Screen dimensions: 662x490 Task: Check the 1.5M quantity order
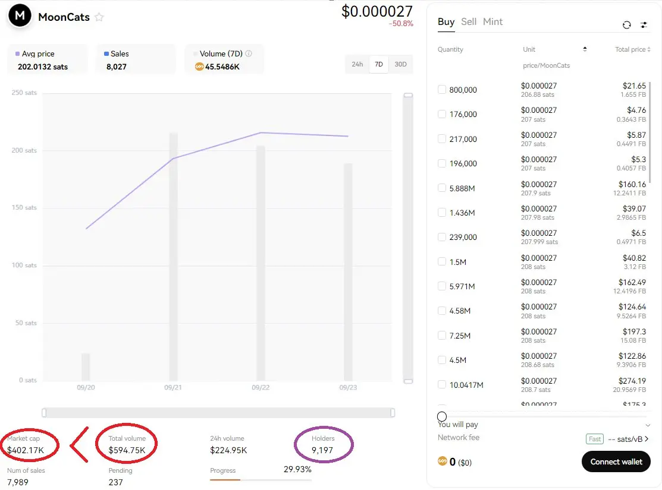[441, 262]
